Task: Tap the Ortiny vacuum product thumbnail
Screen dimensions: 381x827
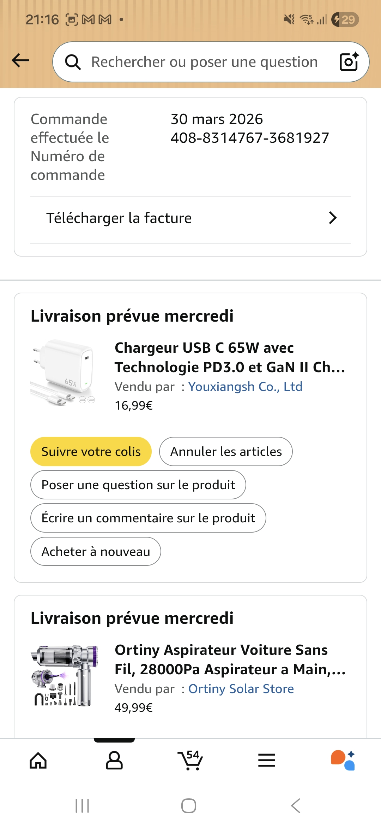Action: pos(64,676)
